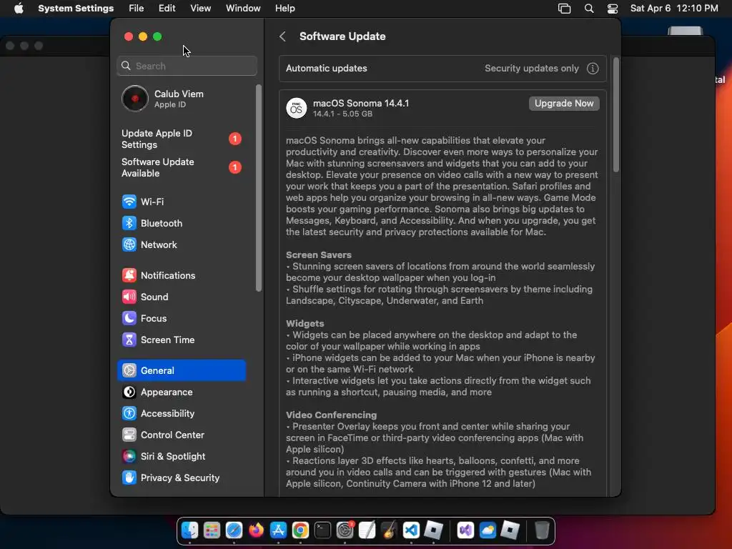Open TextEdit from the Dock
Viewport: 732px width, 549px height.
tap(367, 530)
